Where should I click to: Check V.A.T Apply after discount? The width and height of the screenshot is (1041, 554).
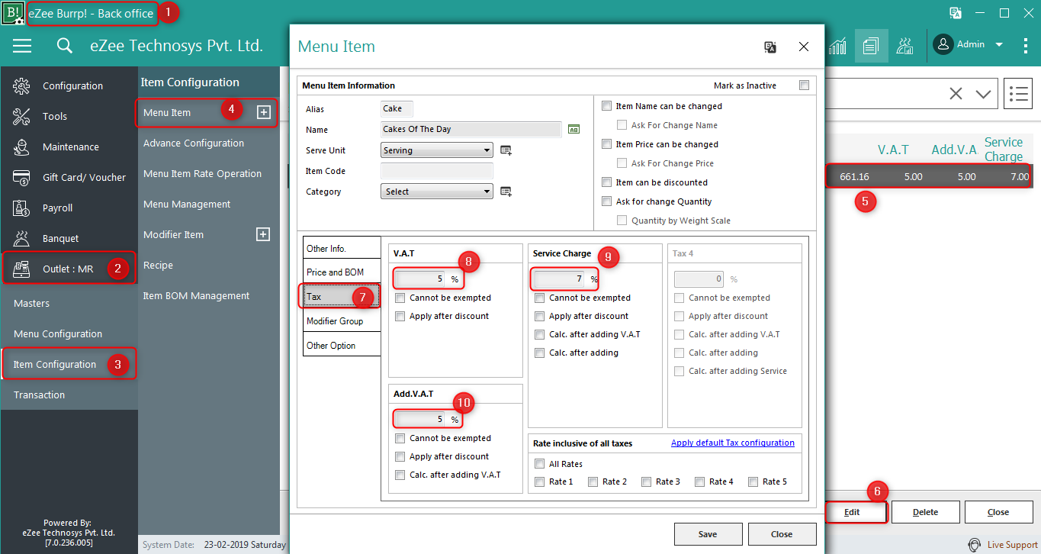(x=400, y=316)
